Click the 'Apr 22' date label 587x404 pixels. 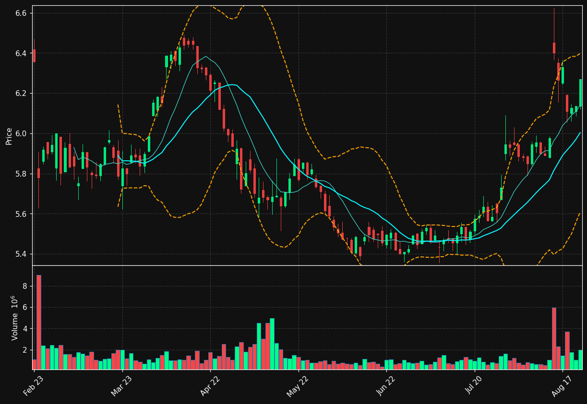click(x=210, y=385)
